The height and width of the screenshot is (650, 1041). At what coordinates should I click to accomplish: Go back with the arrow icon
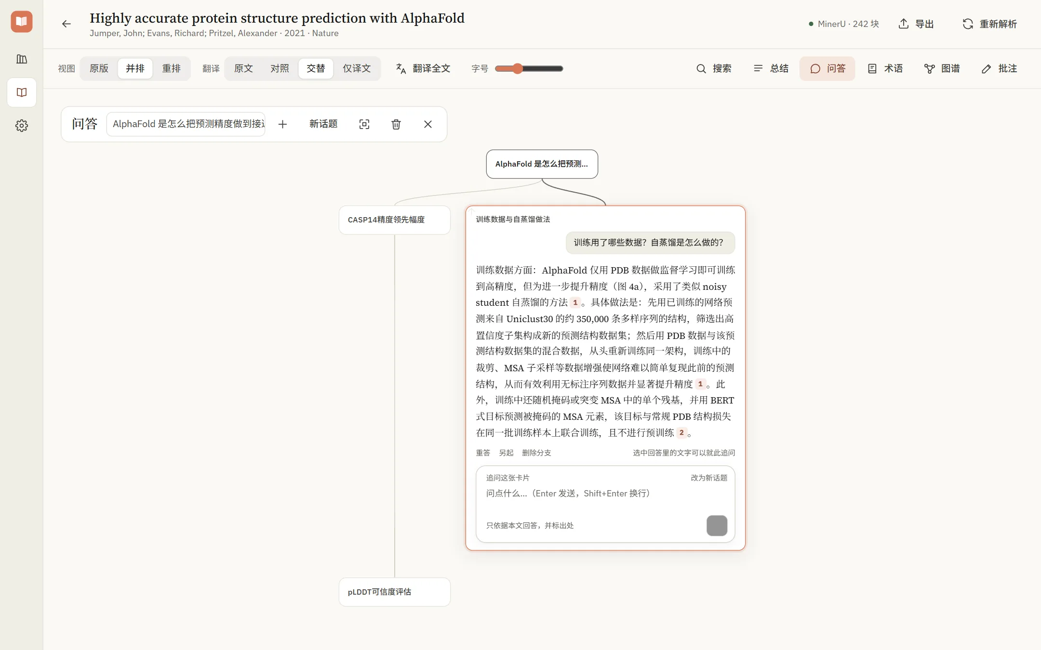coord(67,24)
